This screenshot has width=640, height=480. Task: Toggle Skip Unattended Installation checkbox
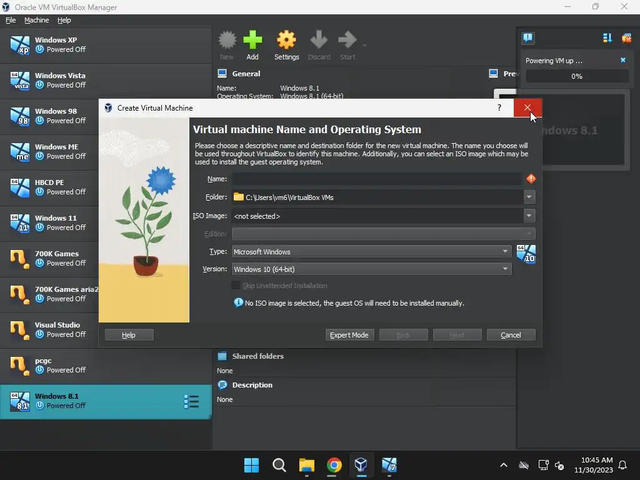tap(236, 286)
